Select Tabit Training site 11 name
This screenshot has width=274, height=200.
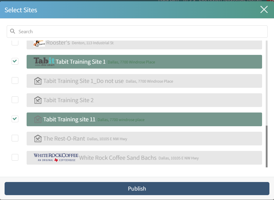[69, 119]
